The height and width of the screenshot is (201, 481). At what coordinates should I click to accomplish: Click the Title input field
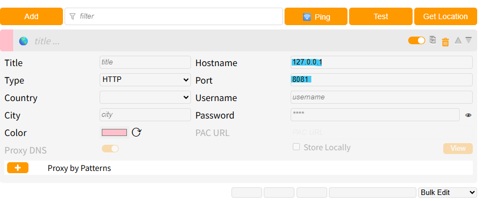(x=145, y=62)
